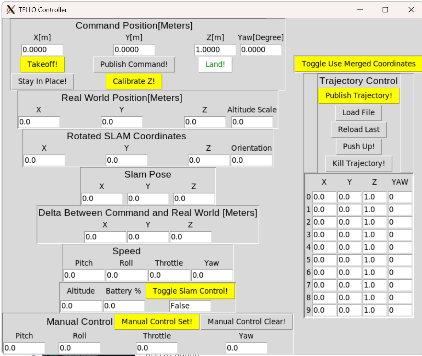Select the Command Position Z[m] field
The height and width of the screenshot is (356, 422).
(x=215, y=50)
